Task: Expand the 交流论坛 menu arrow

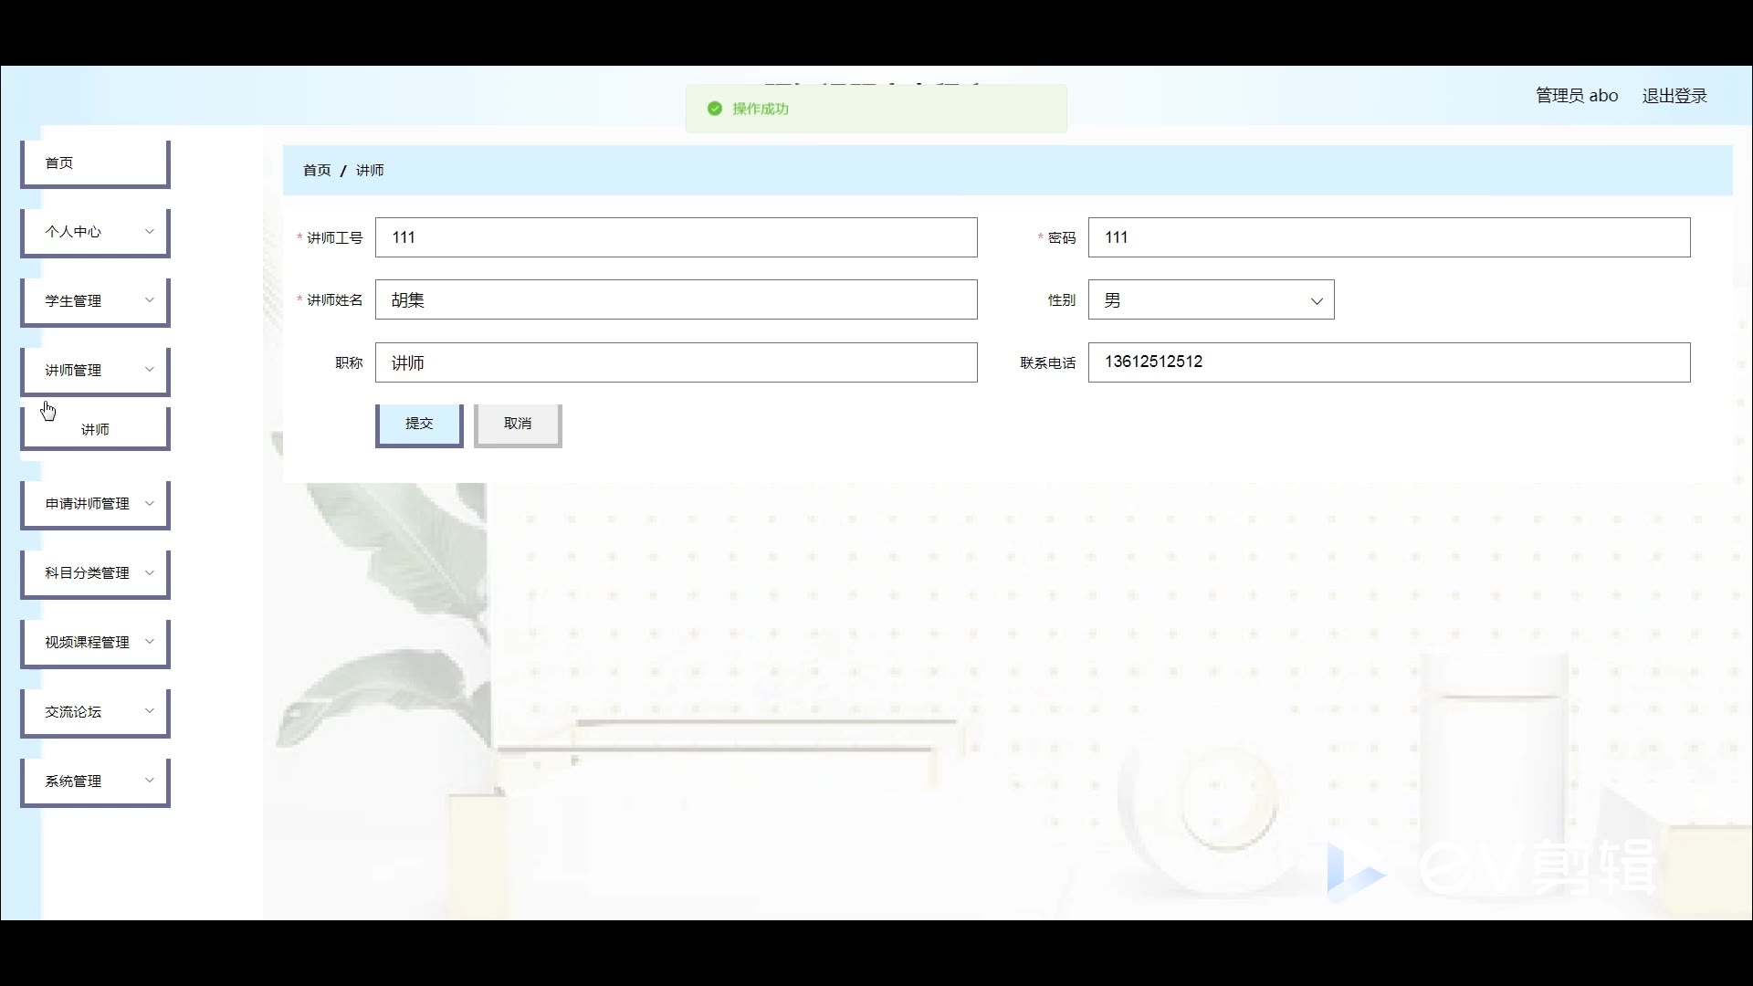Action: (150, 710)
